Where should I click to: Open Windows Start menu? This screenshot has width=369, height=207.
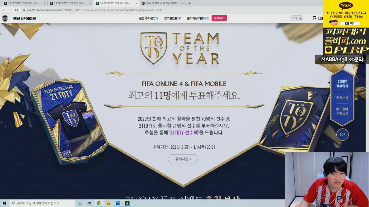coord(5,203)
